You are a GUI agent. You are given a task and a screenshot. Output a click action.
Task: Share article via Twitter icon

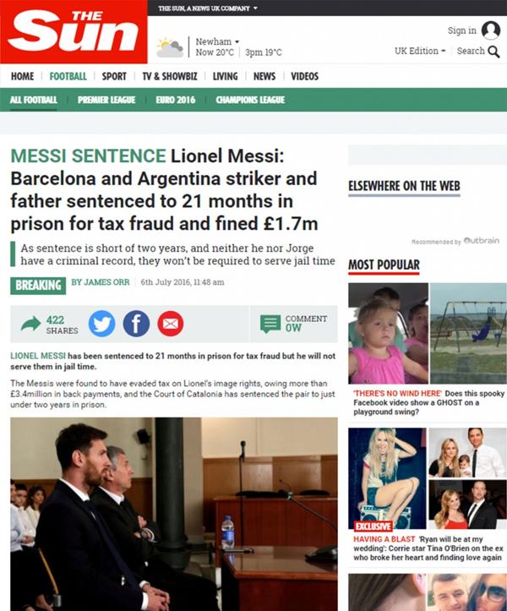[x=101, y=324]
